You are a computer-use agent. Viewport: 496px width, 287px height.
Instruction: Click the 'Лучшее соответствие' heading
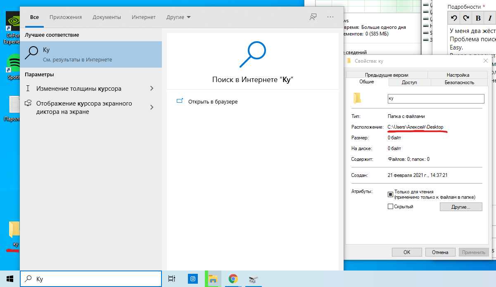(x=52, y=35)
